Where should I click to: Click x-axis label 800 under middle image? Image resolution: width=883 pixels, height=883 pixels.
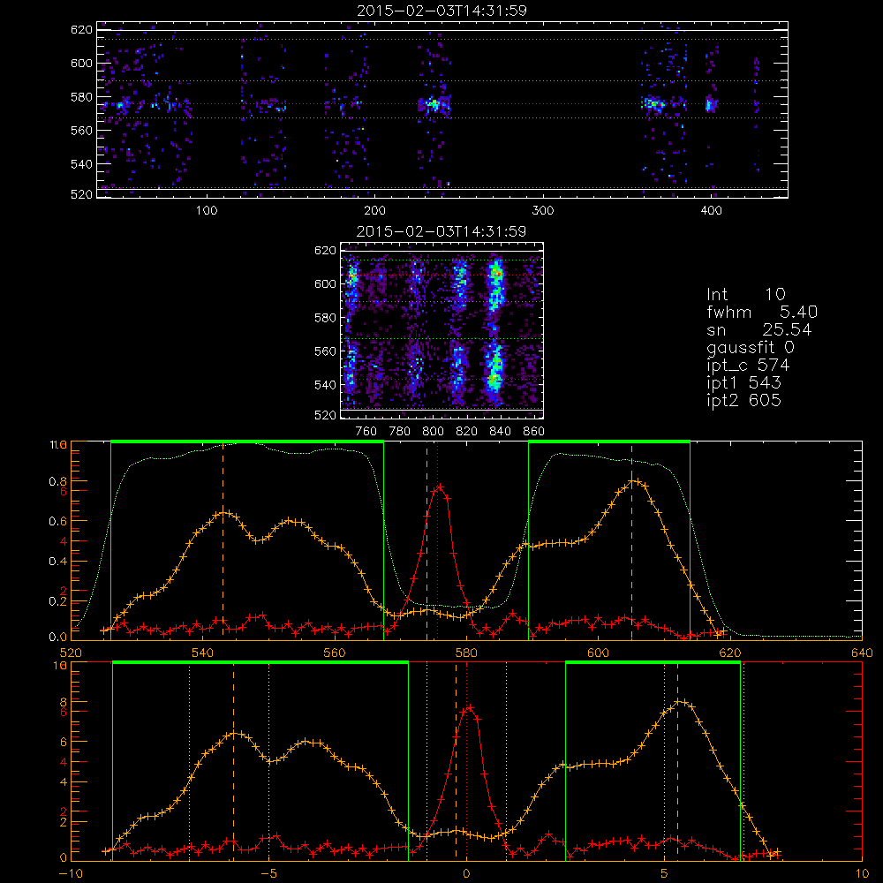(433, 432)
